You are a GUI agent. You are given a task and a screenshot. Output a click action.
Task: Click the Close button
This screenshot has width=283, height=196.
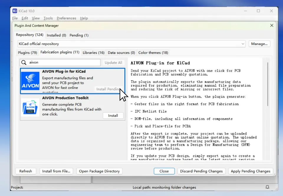coord(164,171)
